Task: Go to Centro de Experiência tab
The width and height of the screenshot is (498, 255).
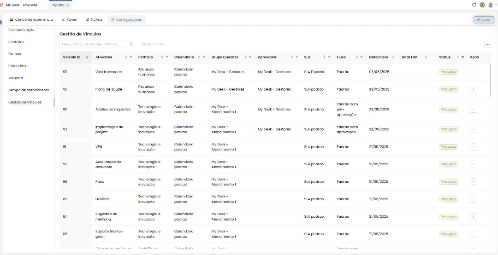Action: 31,19
